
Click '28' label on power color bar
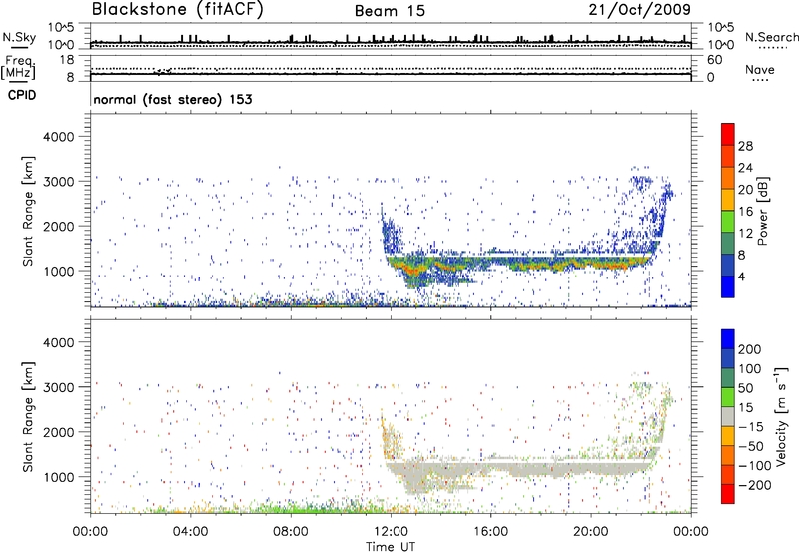click(x=745, y=146)
